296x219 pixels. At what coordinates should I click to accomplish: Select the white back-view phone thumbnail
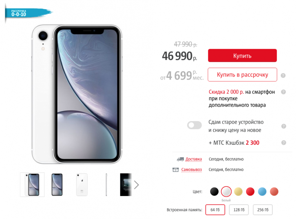pos(82,185)
